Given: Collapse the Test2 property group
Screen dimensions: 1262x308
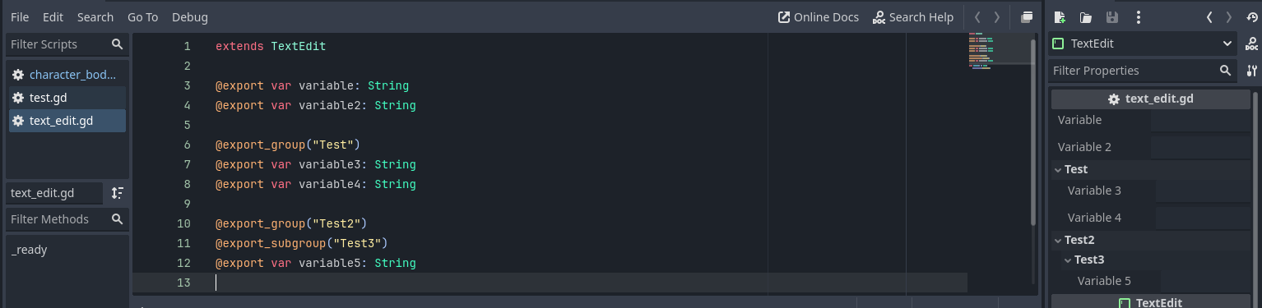Looking at the screenshot, I should pyautogui.click(x=1058, y=240).
